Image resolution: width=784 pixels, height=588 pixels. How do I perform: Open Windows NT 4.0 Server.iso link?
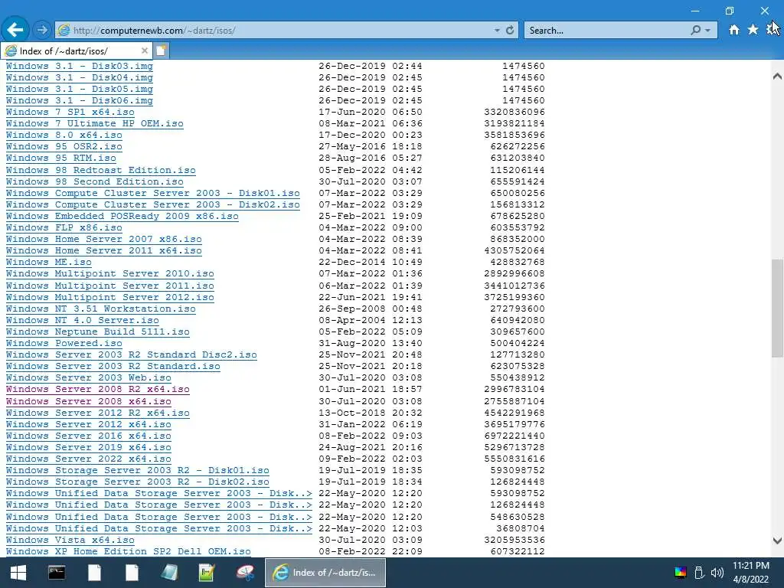[83, 320]
